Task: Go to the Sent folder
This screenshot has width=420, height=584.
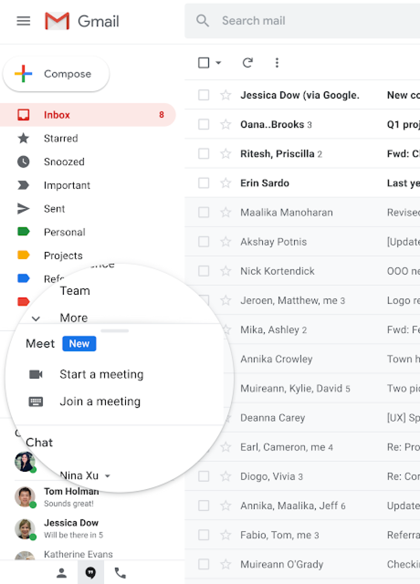Action: [x=54, y=209]
